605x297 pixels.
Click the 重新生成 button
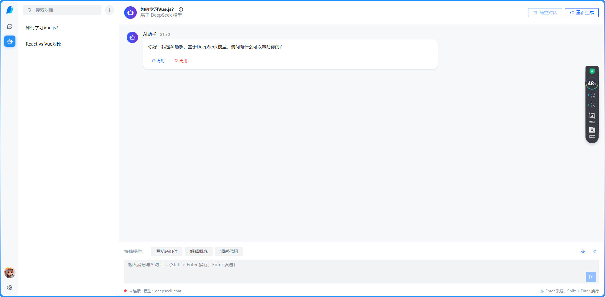(581, 13)
